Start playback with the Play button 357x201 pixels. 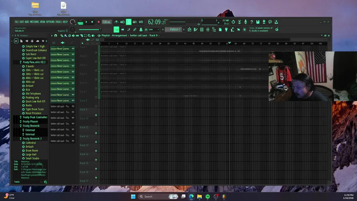86,22
